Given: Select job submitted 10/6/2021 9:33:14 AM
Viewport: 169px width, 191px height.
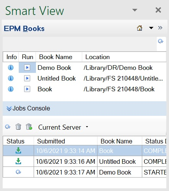Looking at the screenshot, I should click(x=65, y=151).
